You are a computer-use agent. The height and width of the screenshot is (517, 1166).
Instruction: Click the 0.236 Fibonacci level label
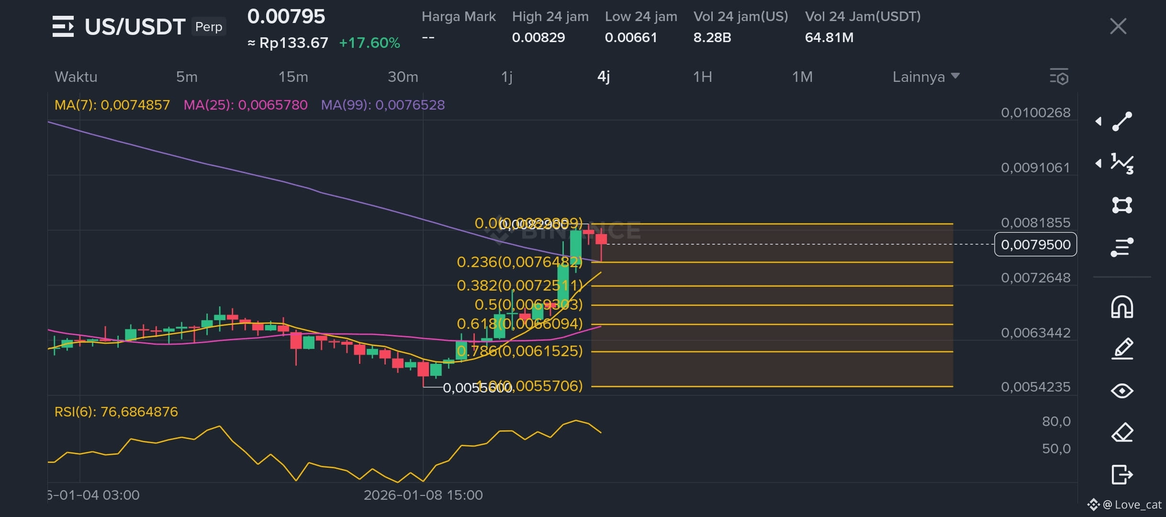tap(520, 262)
